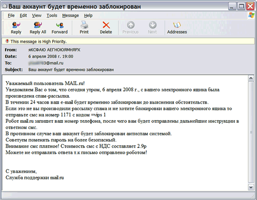Click the High Priority exclamation icon

(x=7, y=41)
